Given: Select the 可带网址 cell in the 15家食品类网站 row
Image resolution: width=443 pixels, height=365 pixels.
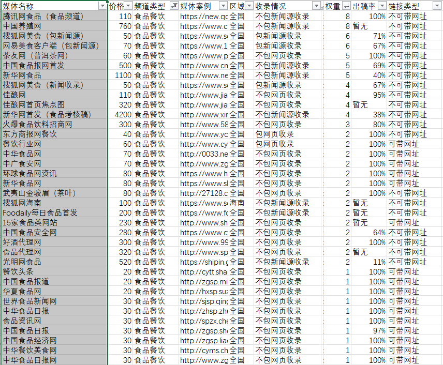Looking at the screenshot, I should click(414, 223).
